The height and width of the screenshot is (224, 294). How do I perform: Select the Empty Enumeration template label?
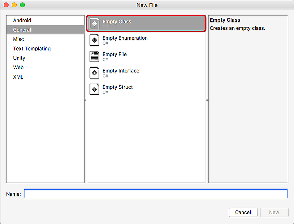[x=125, y=38]
